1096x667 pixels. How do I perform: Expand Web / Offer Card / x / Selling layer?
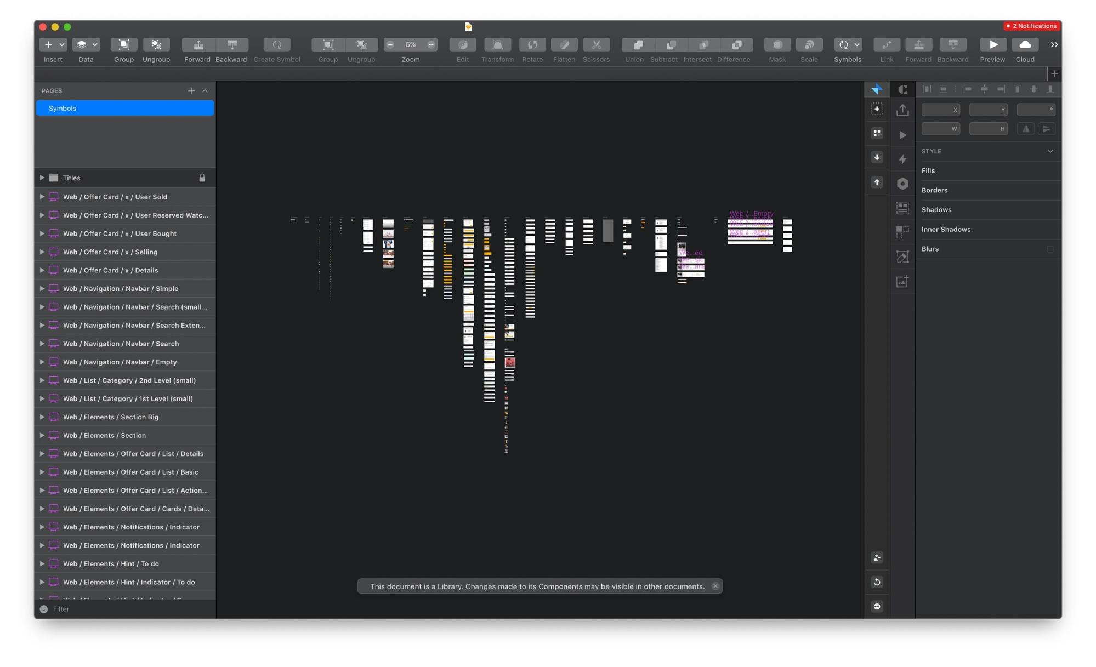(42, 252)
